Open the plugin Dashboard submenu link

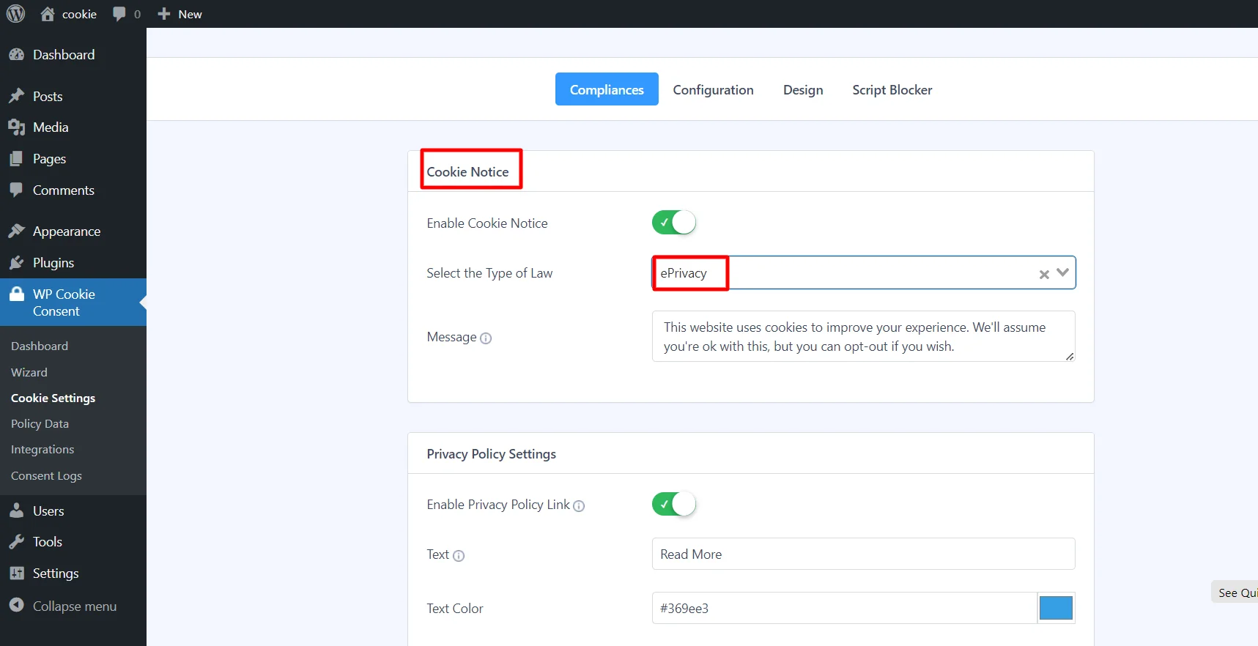tap(40, 346)
